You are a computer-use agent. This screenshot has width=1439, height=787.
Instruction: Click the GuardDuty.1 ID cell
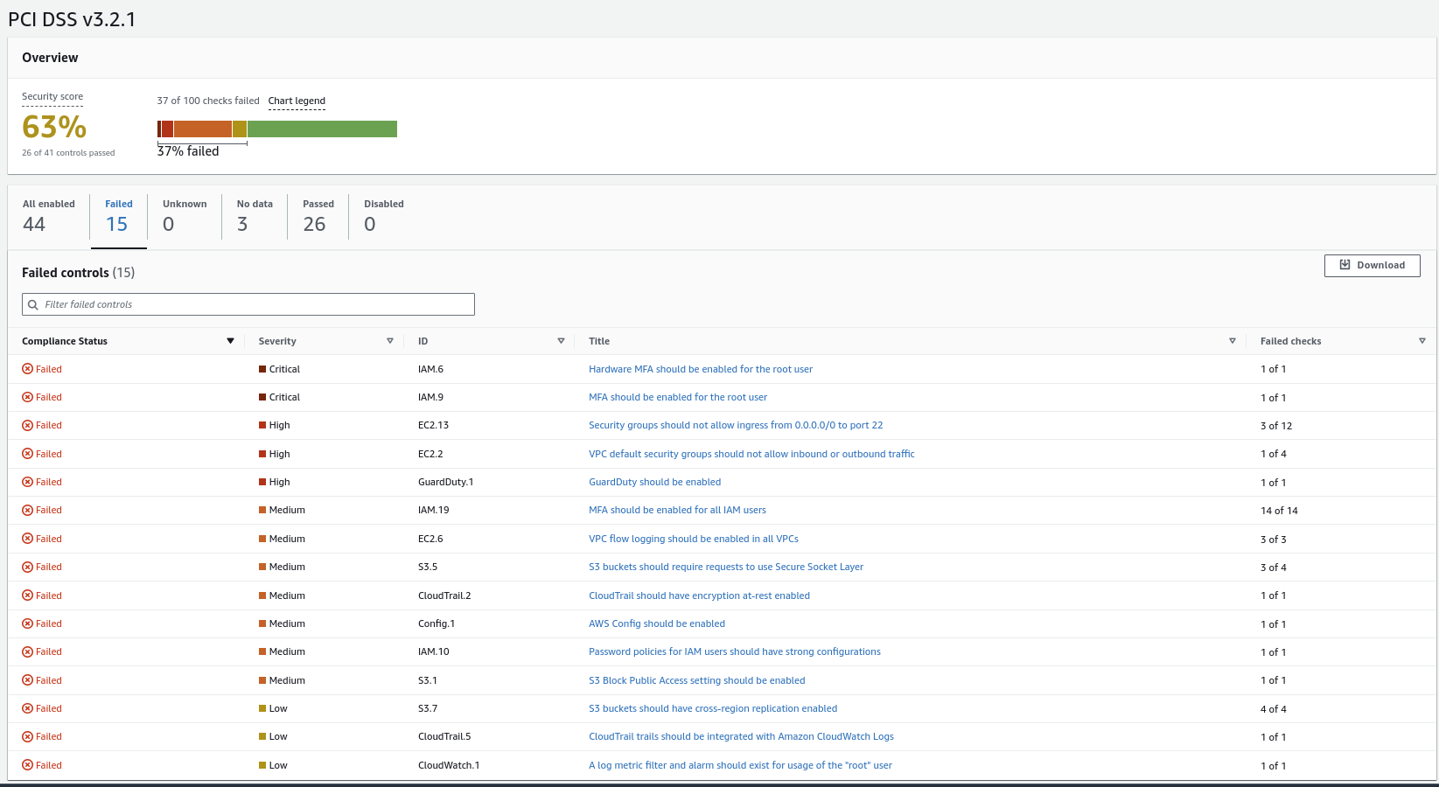445,482
